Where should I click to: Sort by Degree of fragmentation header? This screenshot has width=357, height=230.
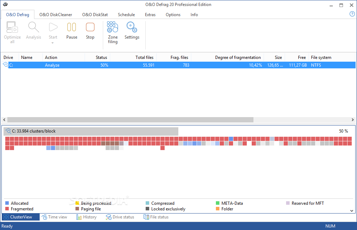(x=227, y=57)
